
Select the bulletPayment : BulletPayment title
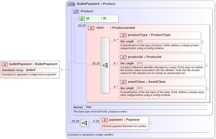tap(33, 64)
